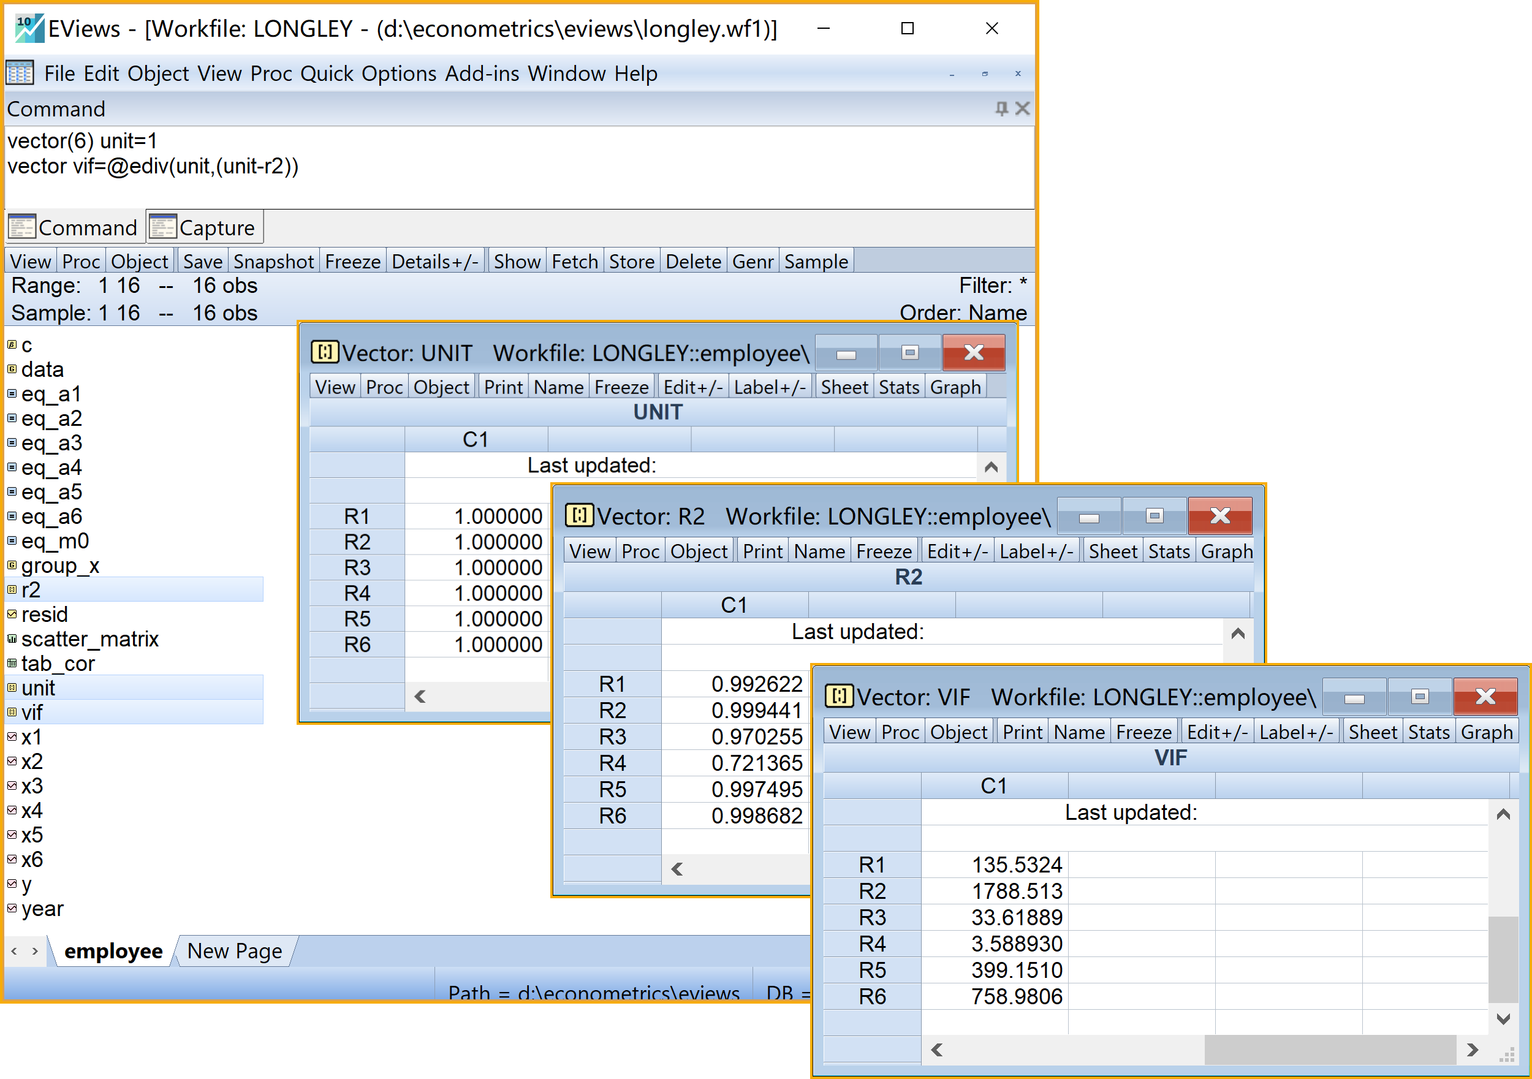Click the eq_a1 equation object icon

tap(12, 394)
